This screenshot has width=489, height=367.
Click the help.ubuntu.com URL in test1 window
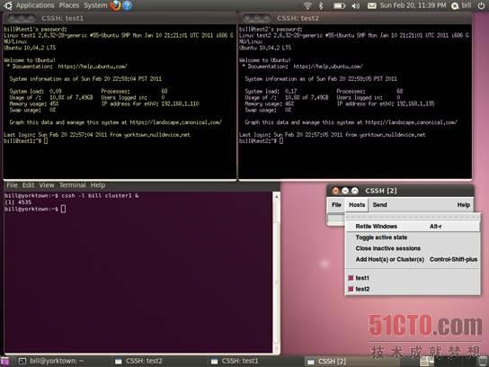click(93, 67)
